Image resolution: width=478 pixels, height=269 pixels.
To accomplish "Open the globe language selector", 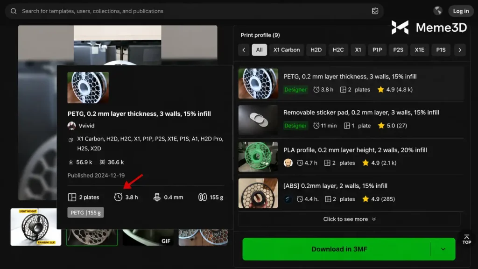I will (438, 11).
